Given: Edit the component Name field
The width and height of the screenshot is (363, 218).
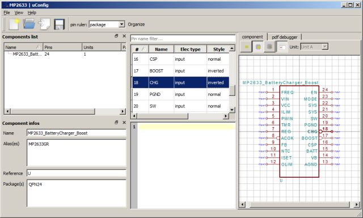Looking at the screenshot, I should pos(77,133).
